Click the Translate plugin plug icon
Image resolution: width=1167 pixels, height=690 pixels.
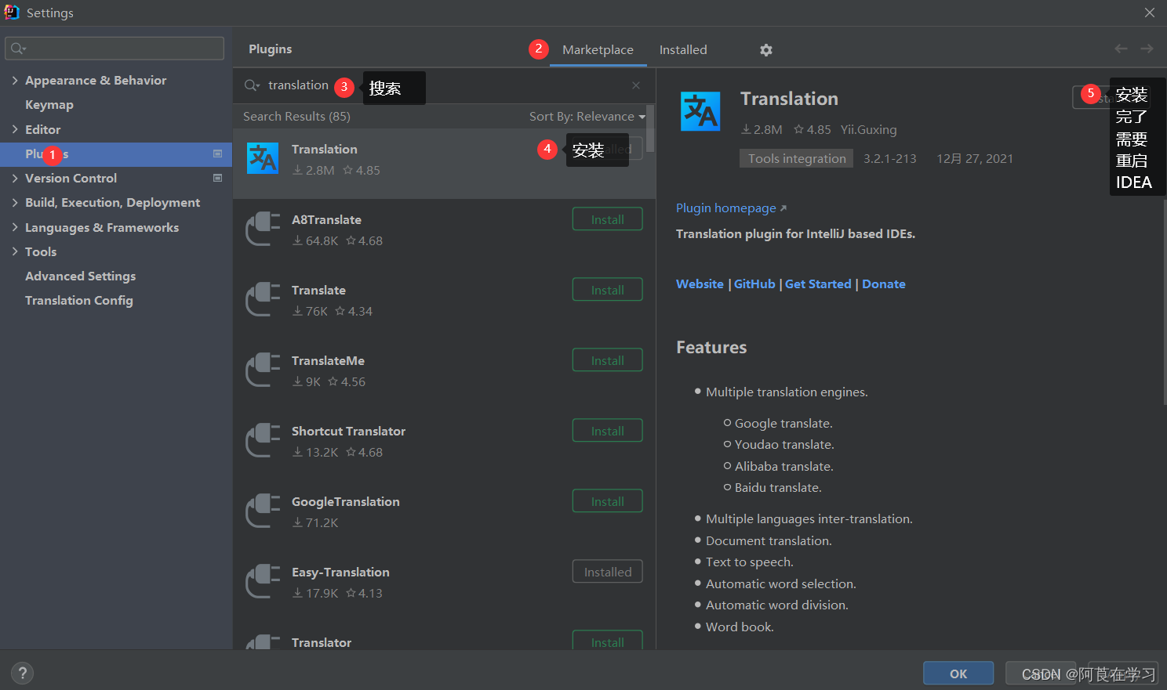point(263,299)
